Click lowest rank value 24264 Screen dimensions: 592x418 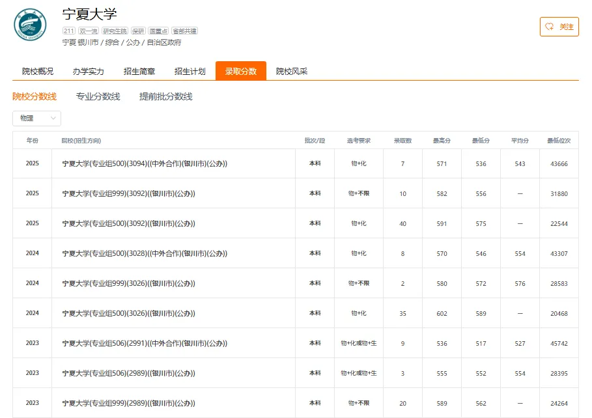(x=559, y=403)
